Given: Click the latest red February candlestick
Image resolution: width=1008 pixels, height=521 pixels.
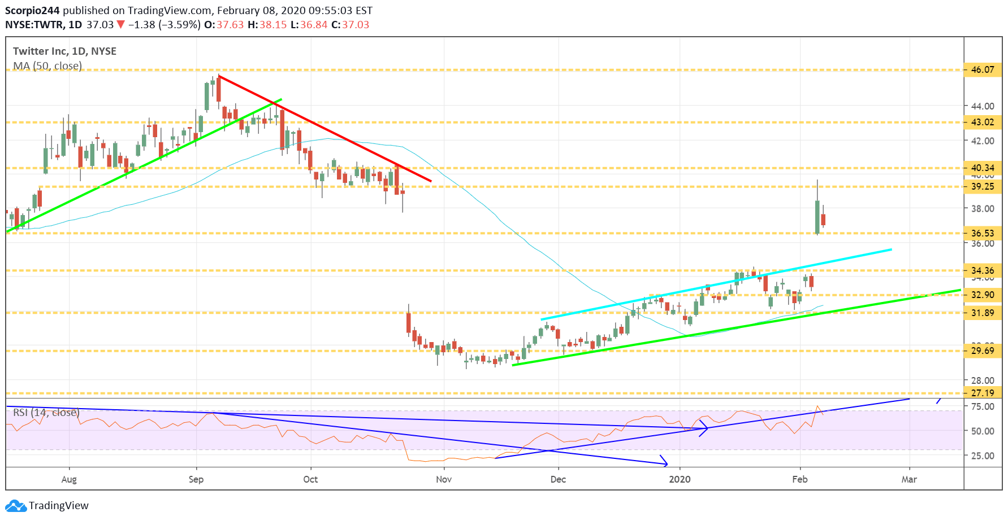Looking at the screenshot, I should [824, 220].
